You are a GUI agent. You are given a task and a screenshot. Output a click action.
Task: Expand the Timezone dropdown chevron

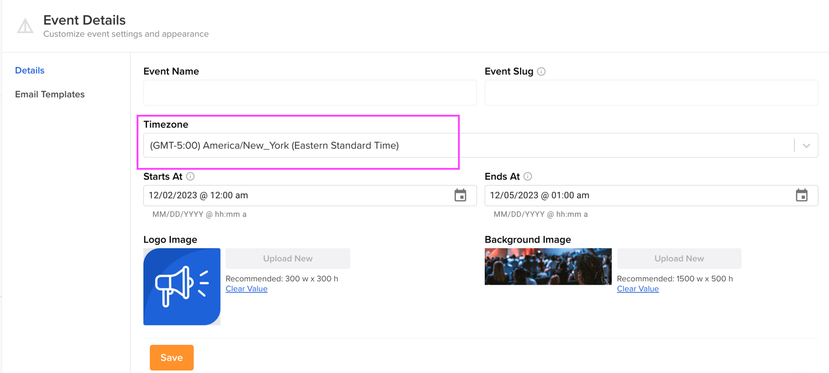(806, 146)
